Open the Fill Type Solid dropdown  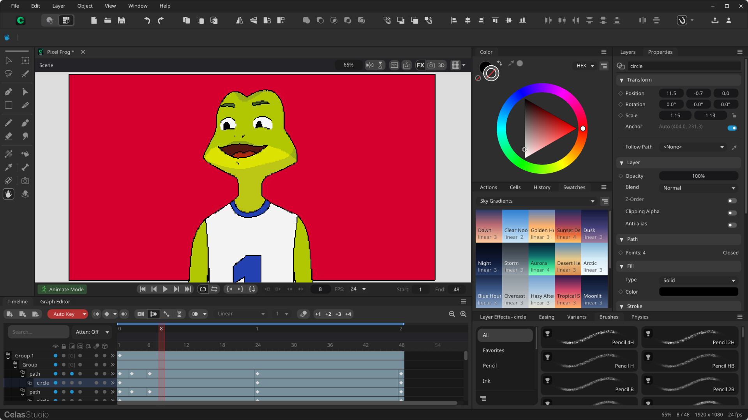pos(699,280)
